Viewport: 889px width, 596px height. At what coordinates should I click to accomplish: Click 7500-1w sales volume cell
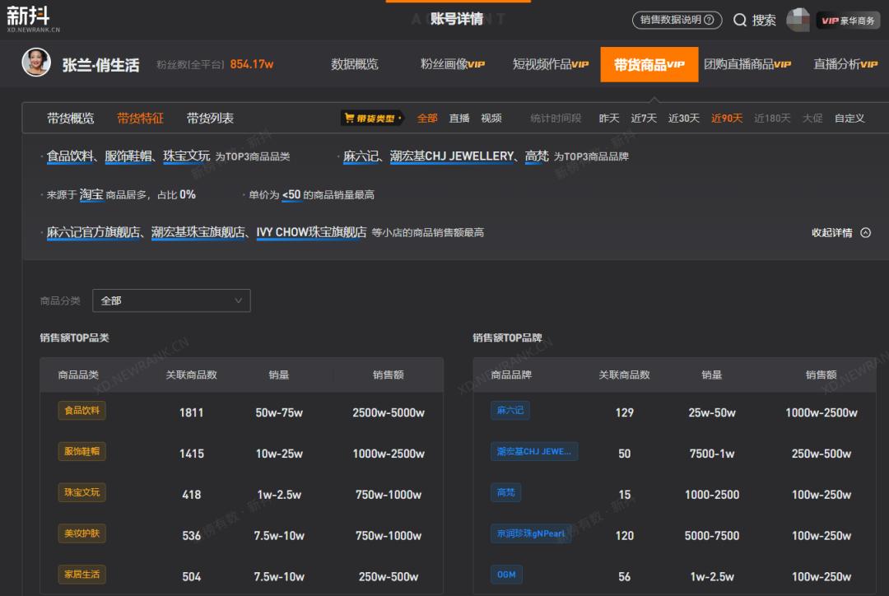[711, 454]
